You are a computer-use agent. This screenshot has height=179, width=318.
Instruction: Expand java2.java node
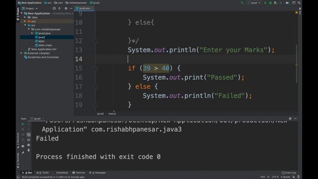pos(32,33)
